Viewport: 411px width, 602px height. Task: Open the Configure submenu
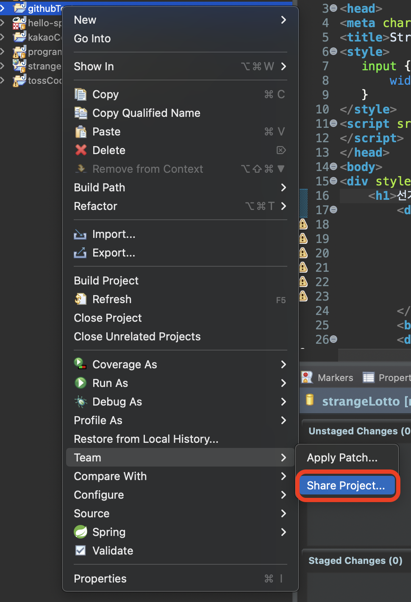click(181, 495)
